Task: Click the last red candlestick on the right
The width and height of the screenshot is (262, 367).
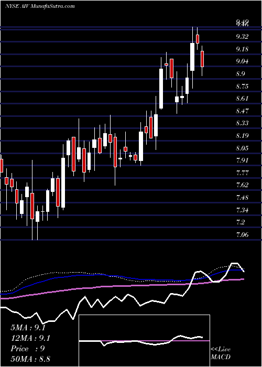Action: pos(202,59)
